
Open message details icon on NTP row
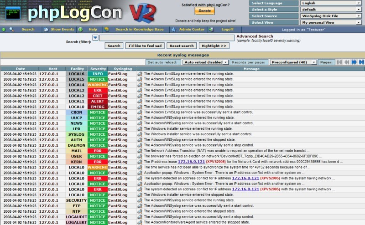pyautogui.click(x=140, y=211)
